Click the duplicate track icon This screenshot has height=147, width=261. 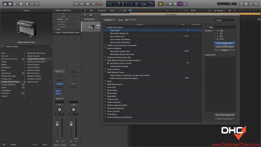[91, 15]
